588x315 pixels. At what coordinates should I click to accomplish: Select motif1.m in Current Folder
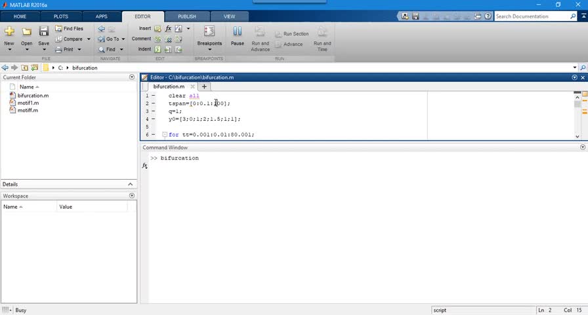(x=28, y=103)
